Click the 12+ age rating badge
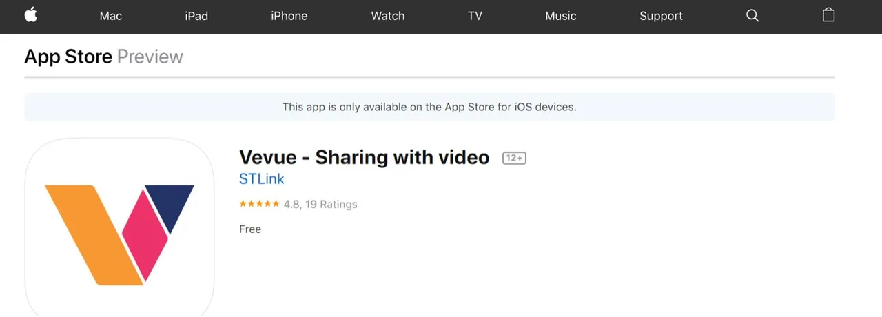The image size is (882, 317). pyautogui.click(x=514, y=158)
